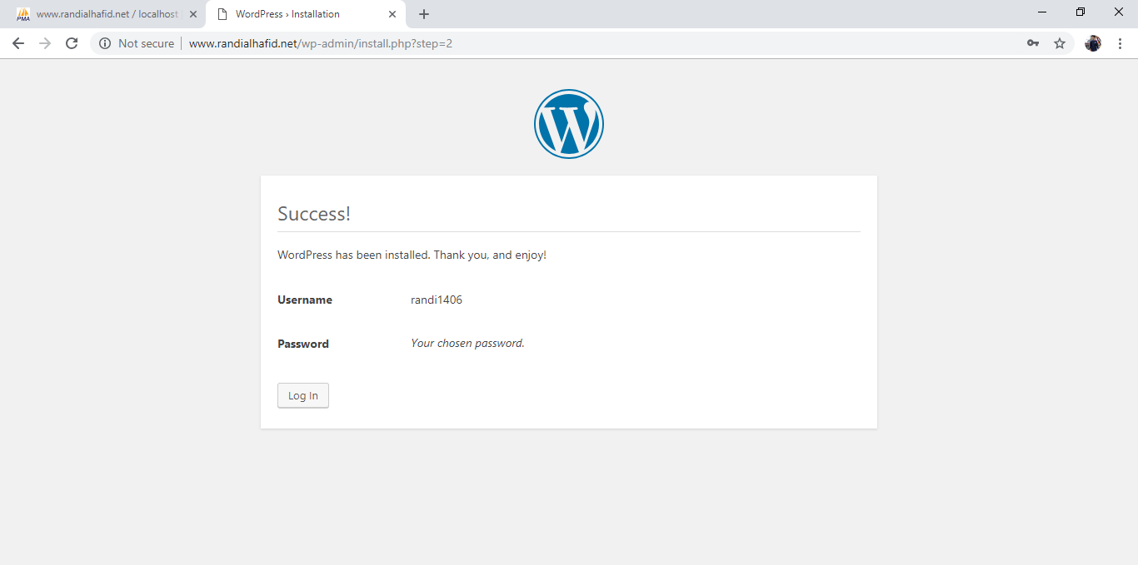Select the WordPress Installation tab
The width and height of the screenshot is (1138, 565).
(305, 14)
